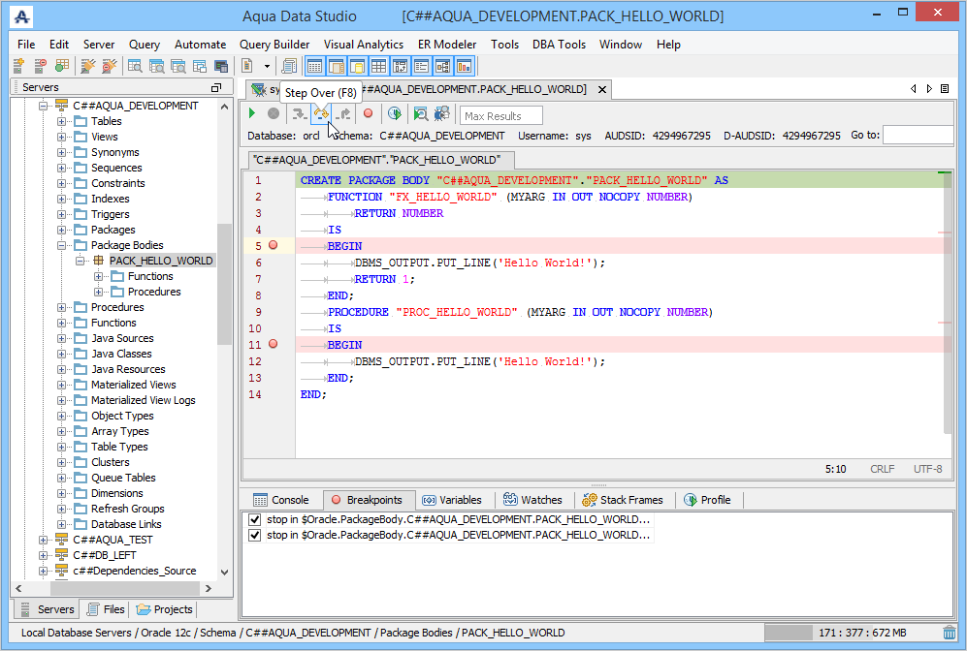Expand the C##AQUA_TEST schema node
Viewport: 967px width, 651px height.
pos(43,540)
